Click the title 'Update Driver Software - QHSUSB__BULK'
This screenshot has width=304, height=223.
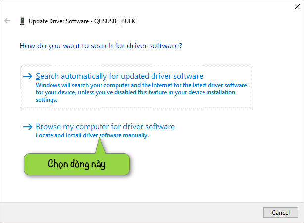pos(82,21)
